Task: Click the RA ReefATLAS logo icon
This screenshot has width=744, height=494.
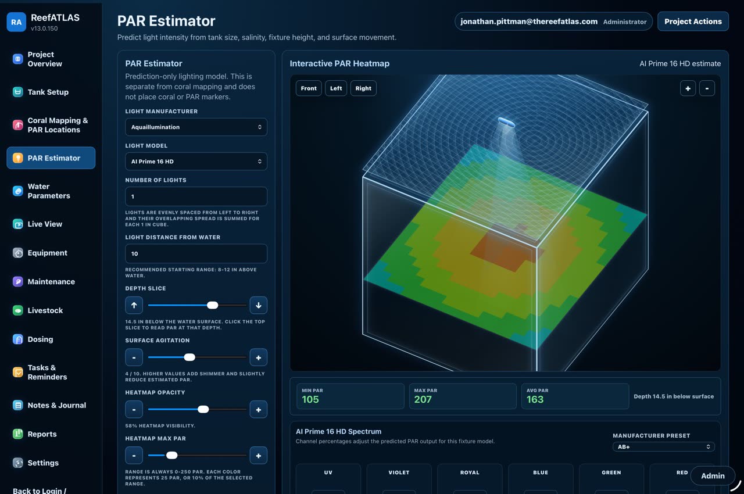Action: tap(16, 22)
